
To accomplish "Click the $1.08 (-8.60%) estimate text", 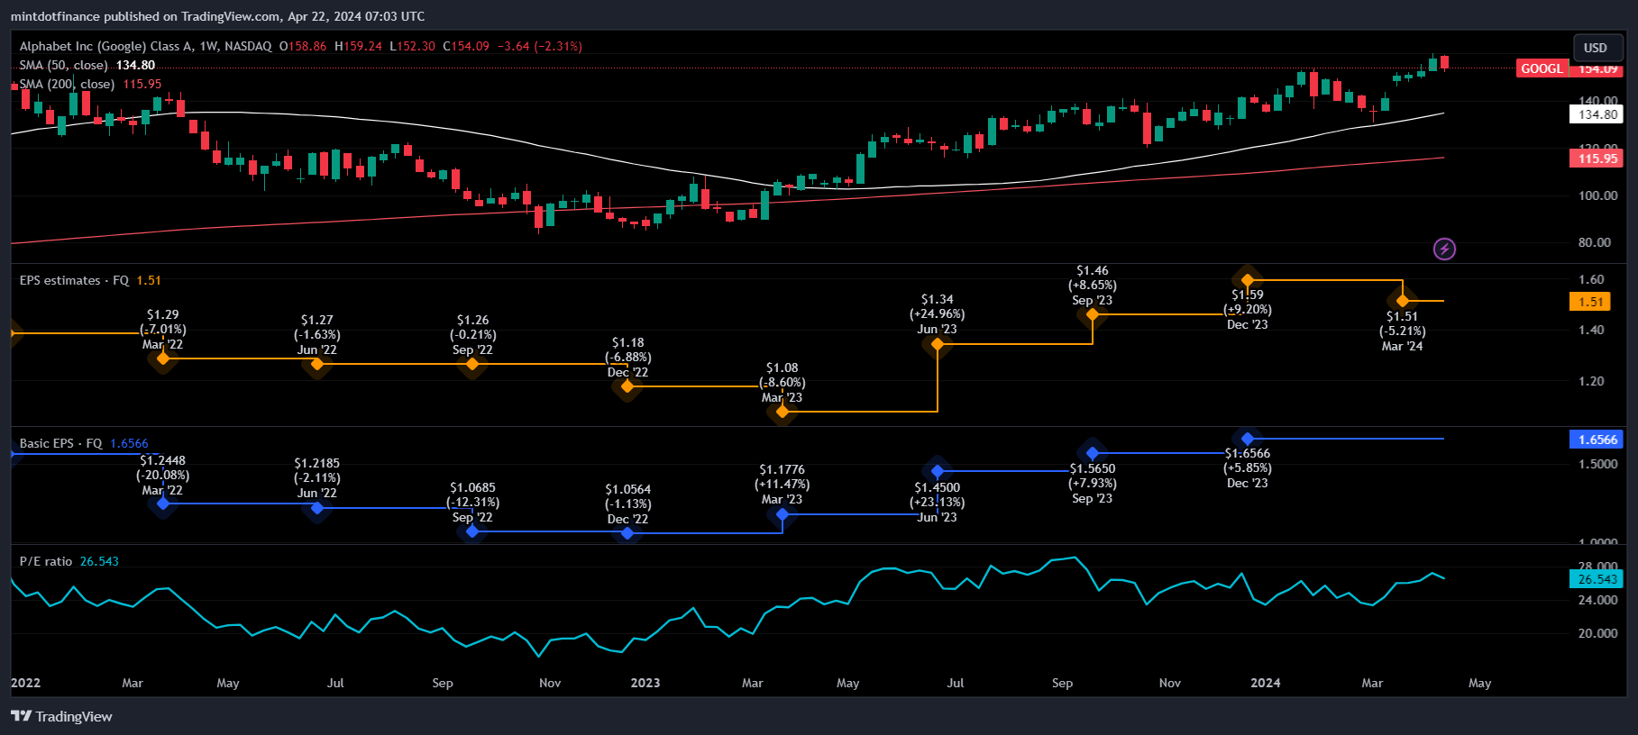I will [782, 382].
